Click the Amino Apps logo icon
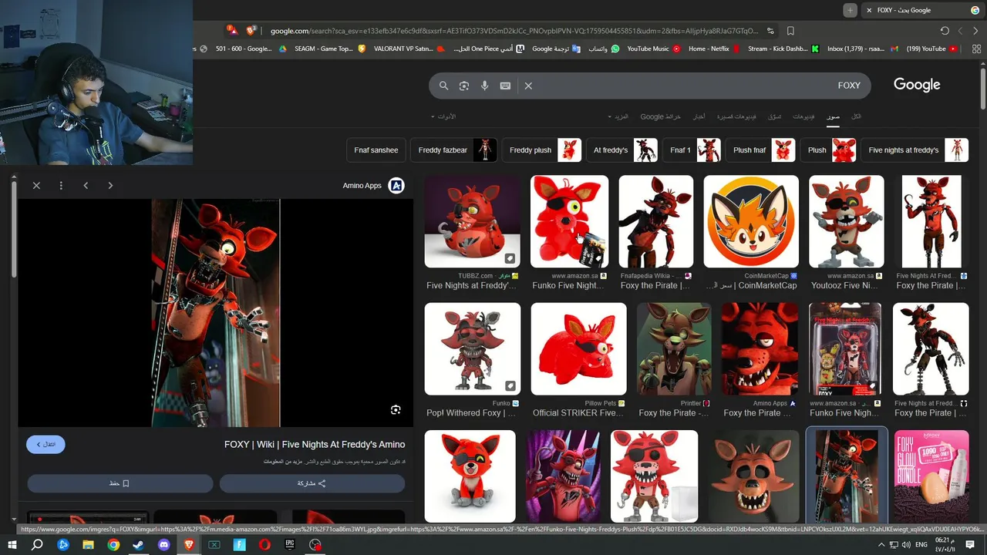Image resolution: width=987 pixels, height=555 pixels. pyautogui.click(x=396, y=186)
